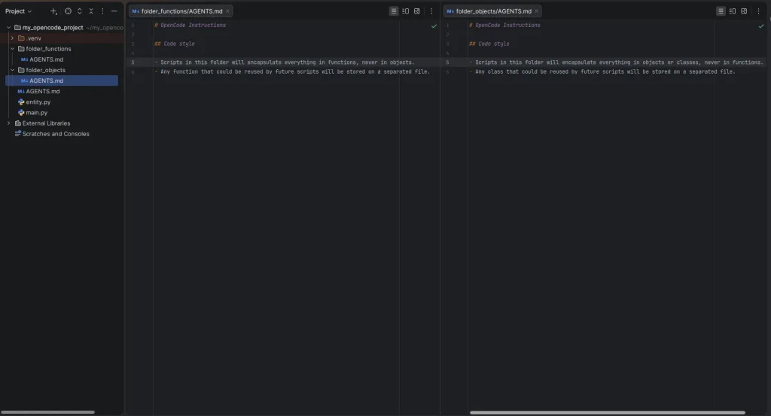Expand External Libraries chevron

point(8,123)
